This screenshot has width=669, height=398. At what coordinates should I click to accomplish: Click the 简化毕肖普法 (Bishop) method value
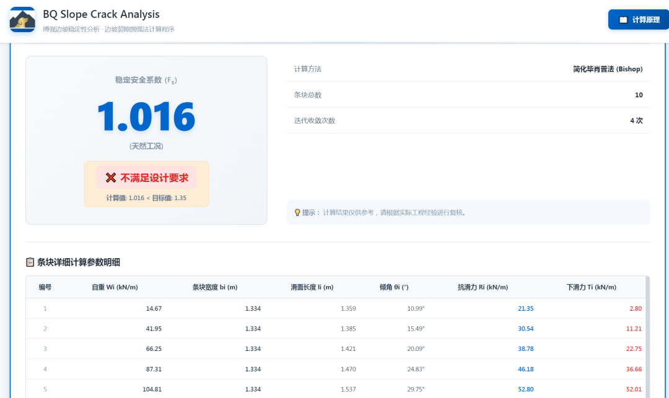point(608,69)
